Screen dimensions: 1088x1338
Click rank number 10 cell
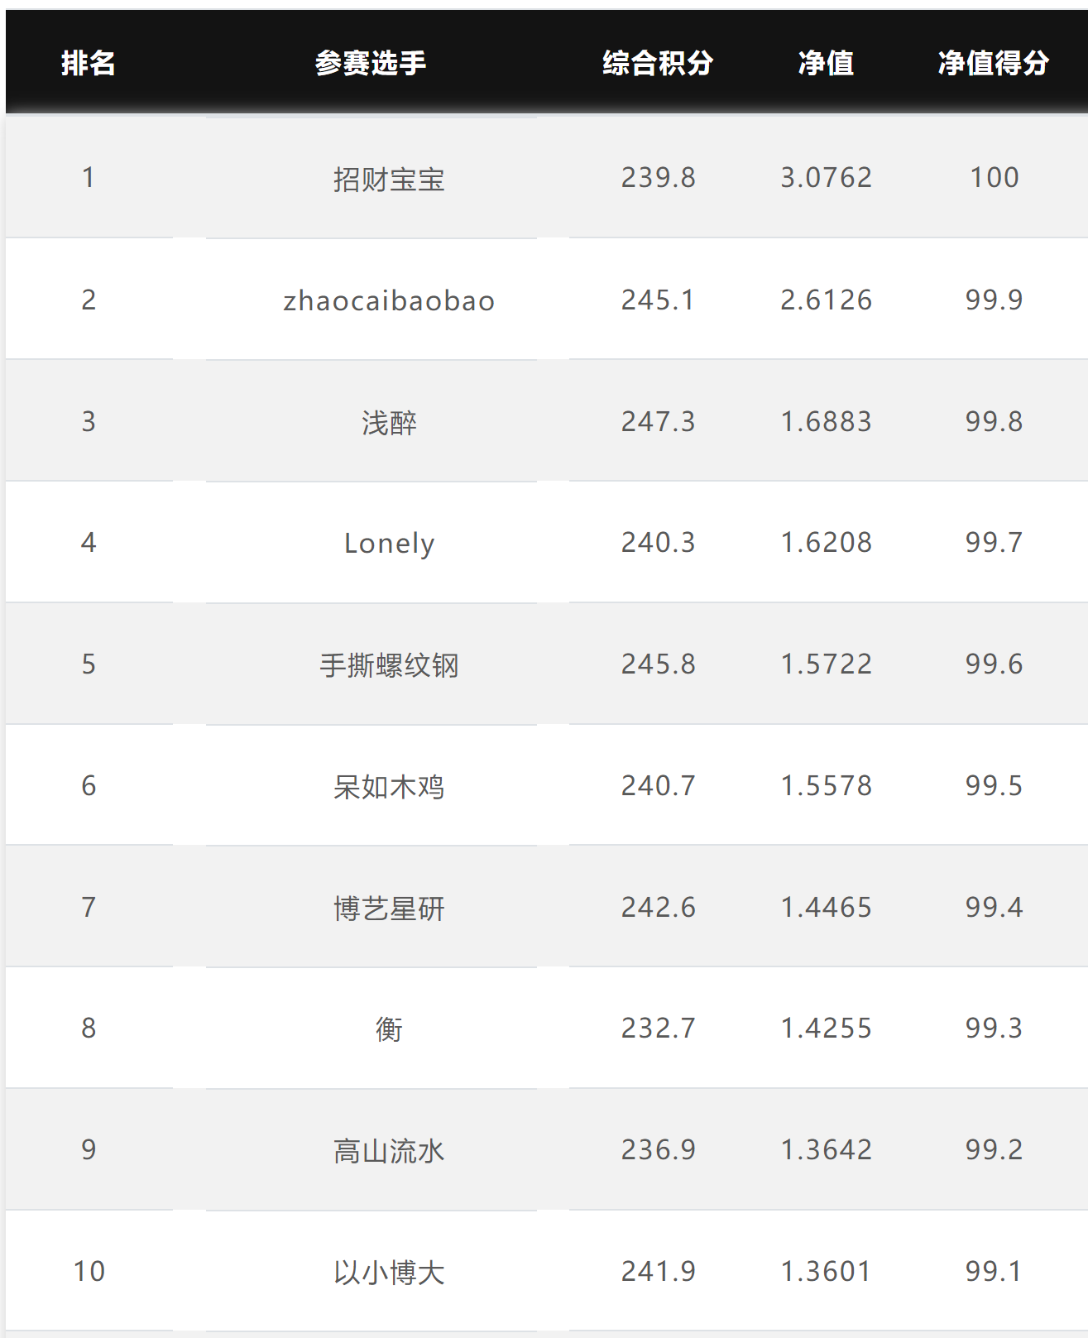[89, 1271]
